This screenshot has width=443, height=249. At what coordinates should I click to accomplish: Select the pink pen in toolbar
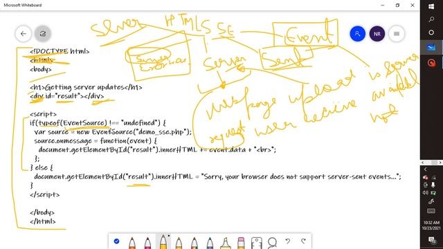147,243
